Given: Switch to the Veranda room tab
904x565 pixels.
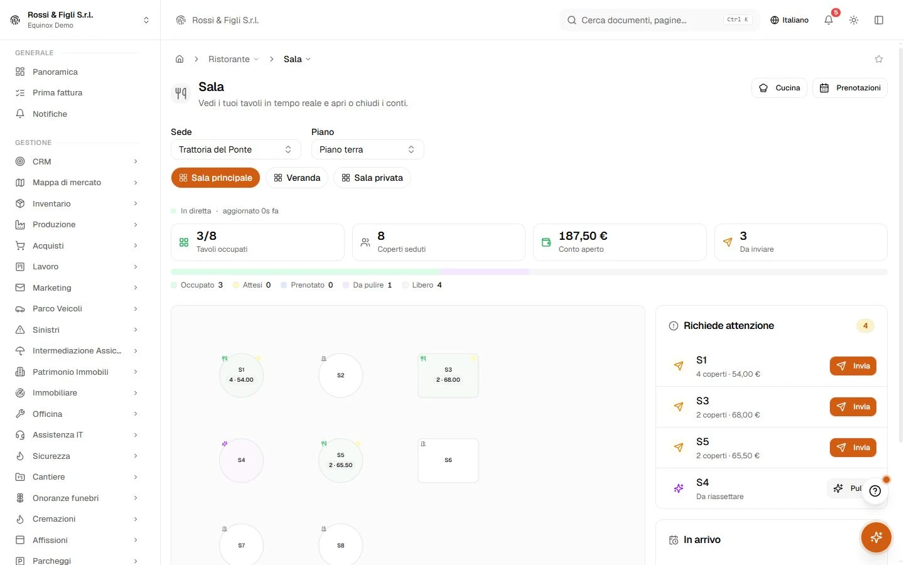Looking at the screenshot, I should click(x=297, y=178).
